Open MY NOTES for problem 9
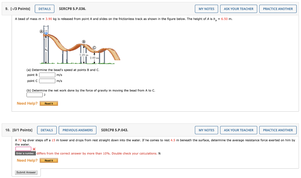 tap(206, 9)
